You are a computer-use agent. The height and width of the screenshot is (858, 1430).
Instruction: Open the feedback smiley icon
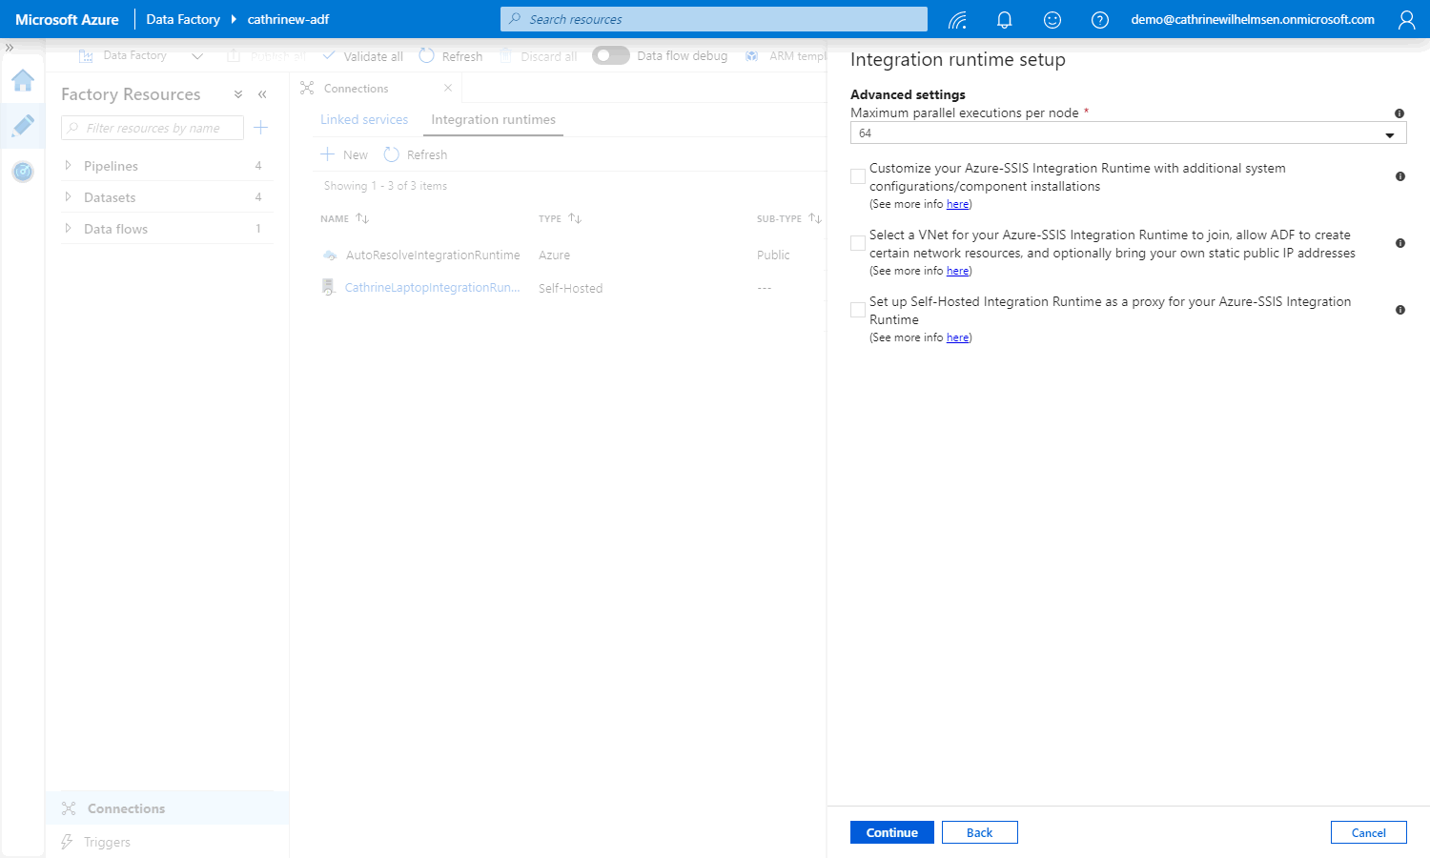point(1052,20)
